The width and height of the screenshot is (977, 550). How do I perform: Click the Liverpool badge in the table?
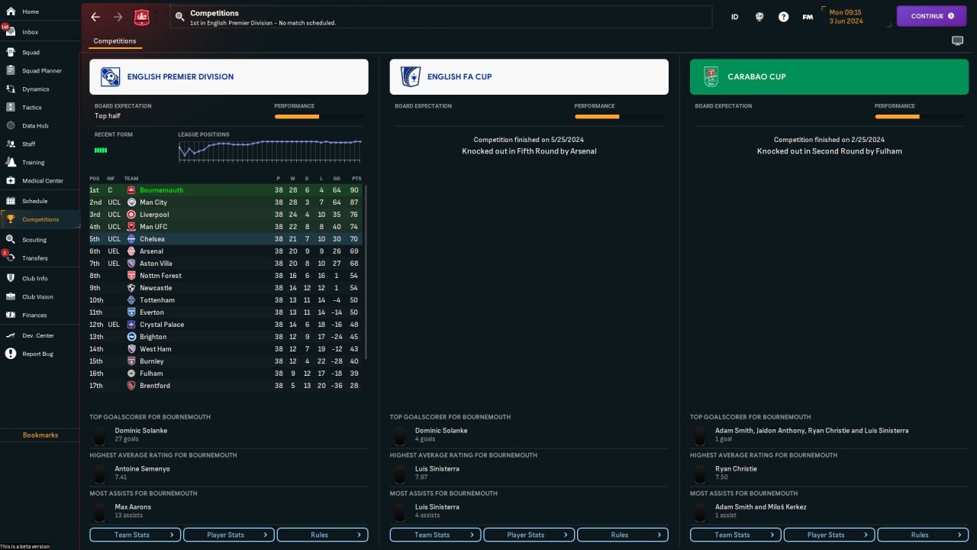point(131,215)
